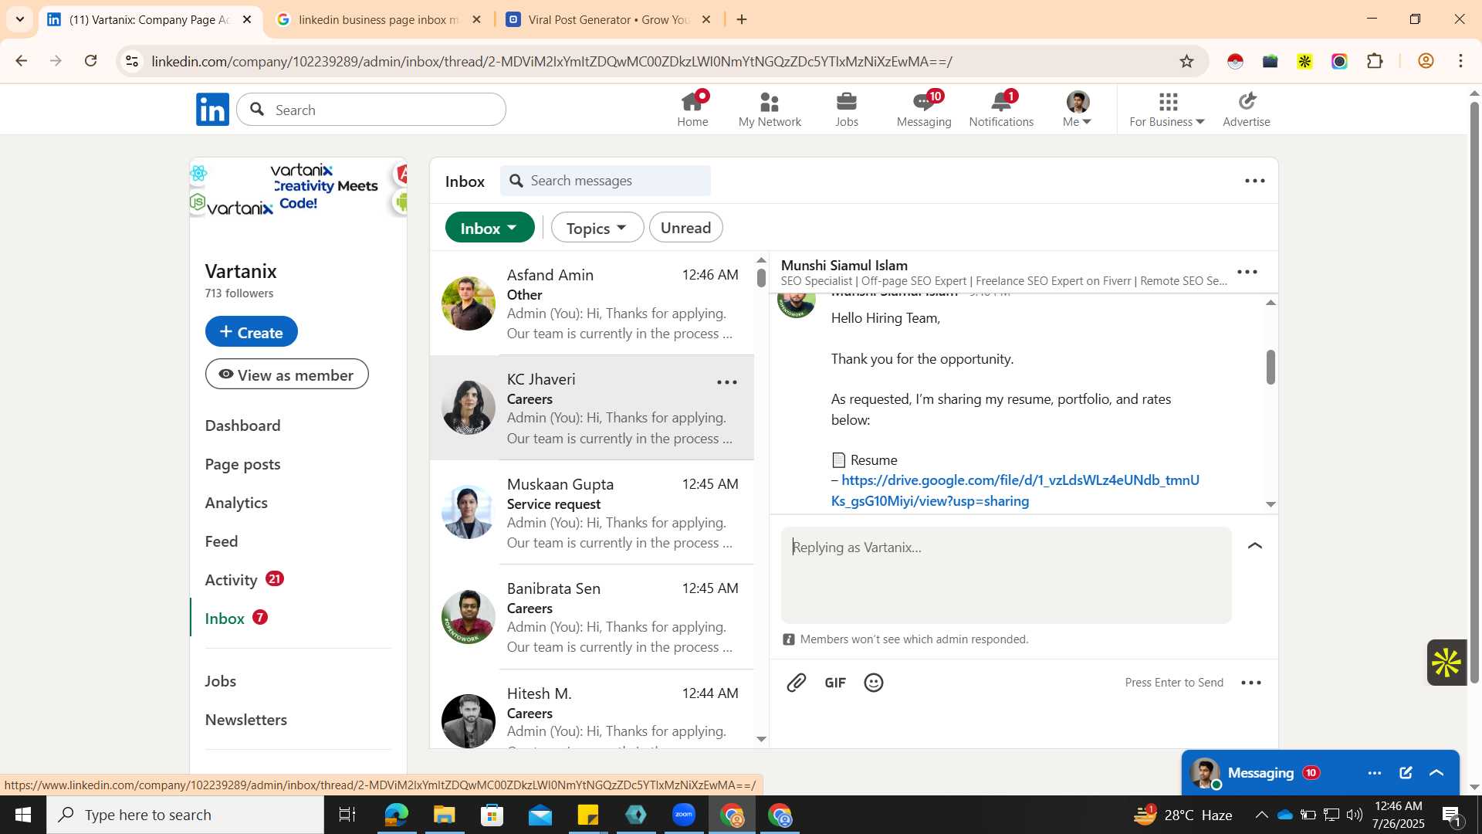Image resolution: width=1482 pixels, height=834 pixels.
Task: Click the page vertical scrollbar
Action: (1474, 392)
